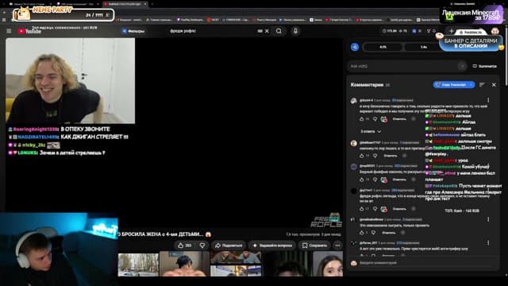The image size is (508, 286).
Task: Click the add a comment input field
Action: click(425, 263)
